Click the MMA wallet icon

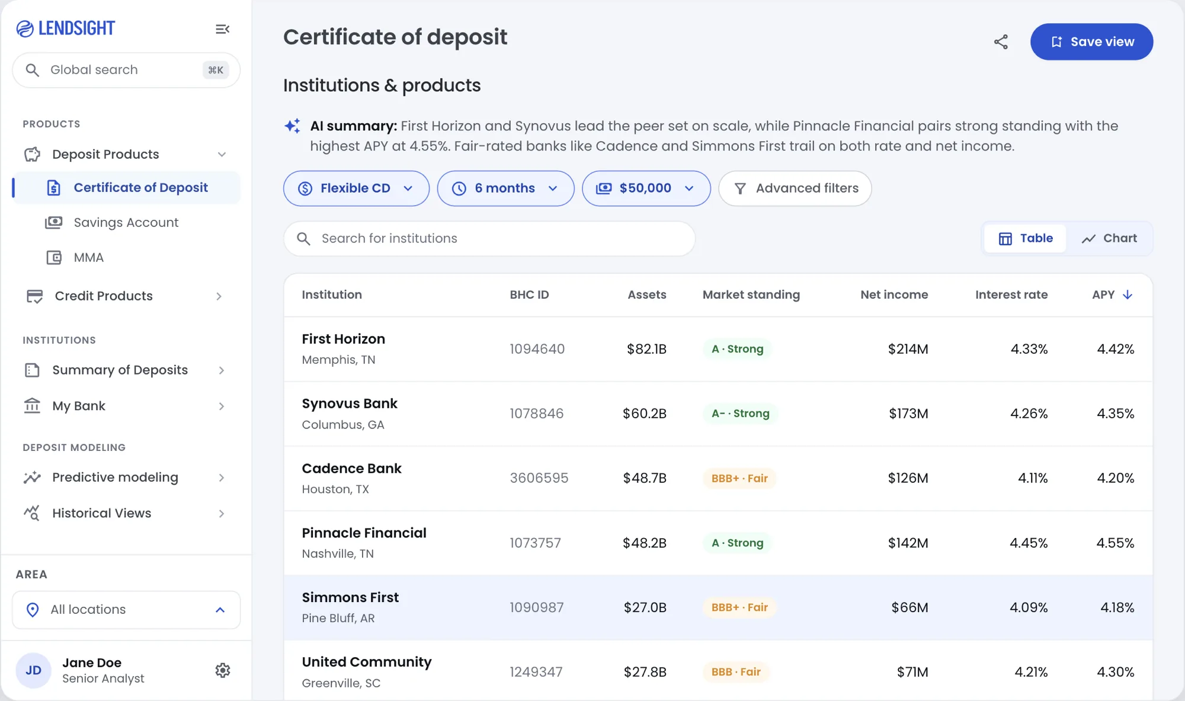point(54,257)
